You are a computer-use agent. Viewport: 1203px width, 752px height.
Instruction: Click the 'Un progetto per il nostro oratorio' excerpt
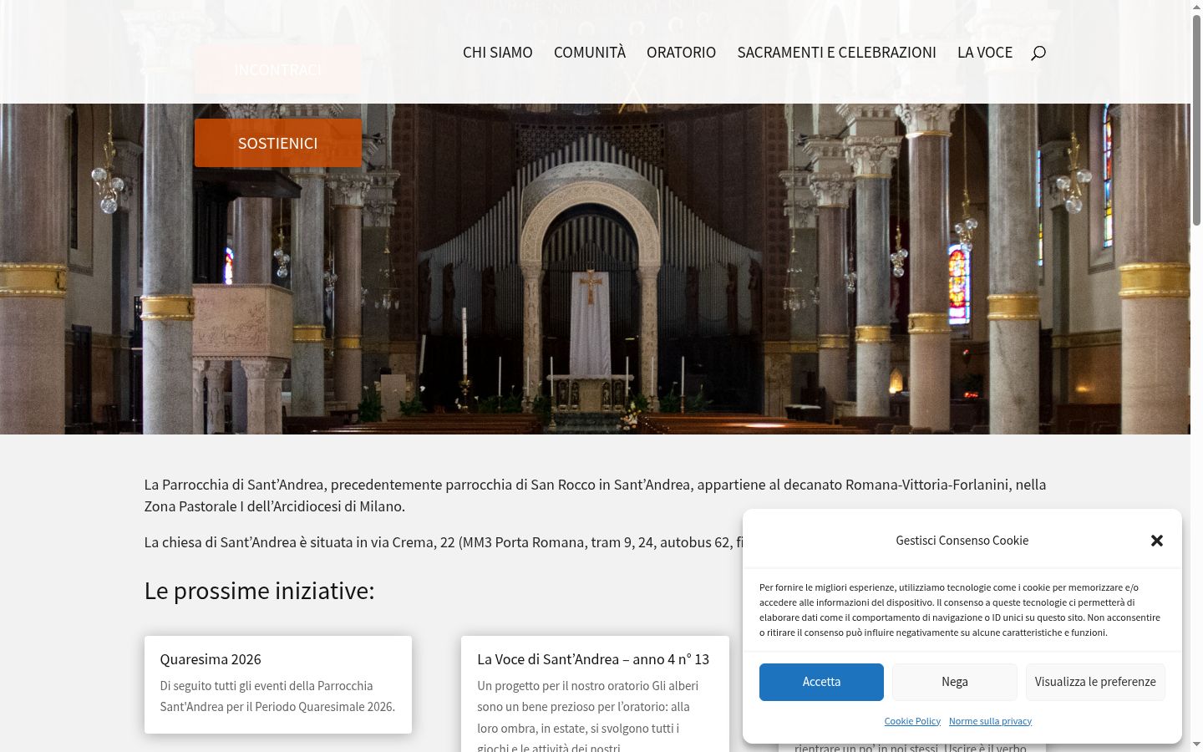click(587, 714)
